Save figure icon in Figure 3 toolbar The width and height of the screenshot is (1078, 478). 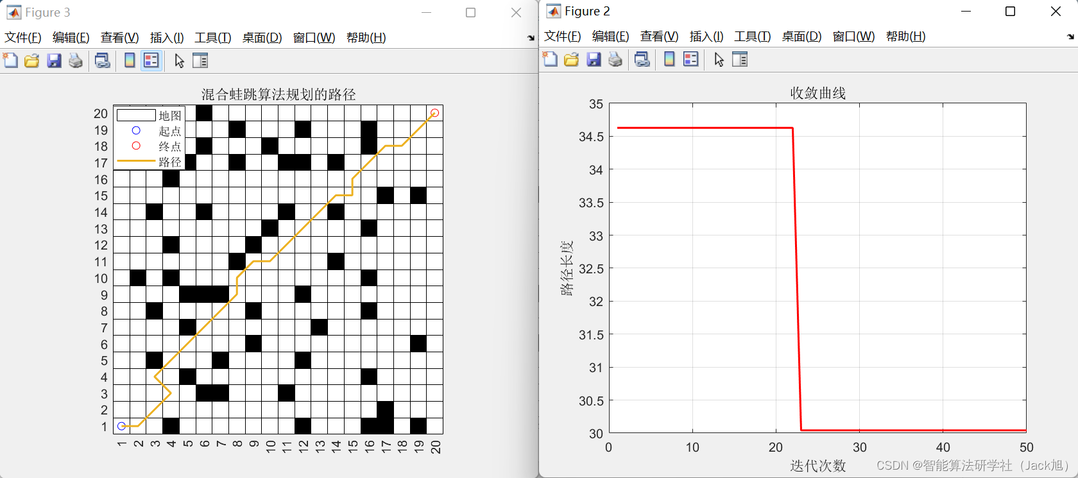[55, 61]
